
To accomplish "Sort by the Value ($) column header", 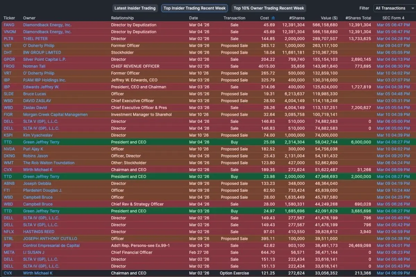I will click(329, 18).
